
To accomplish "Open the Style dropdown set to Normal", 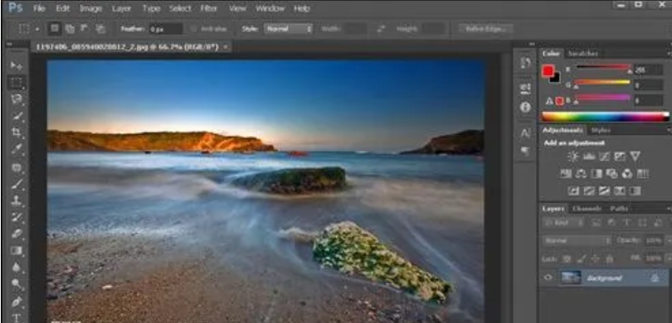I will (288, 29).
